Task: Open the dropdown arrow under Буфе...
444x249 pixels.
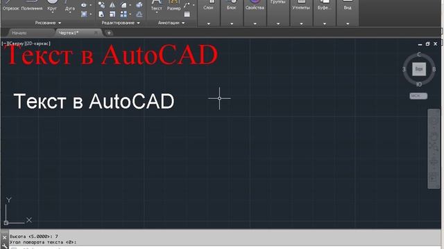Action: (x=325, y=24)
